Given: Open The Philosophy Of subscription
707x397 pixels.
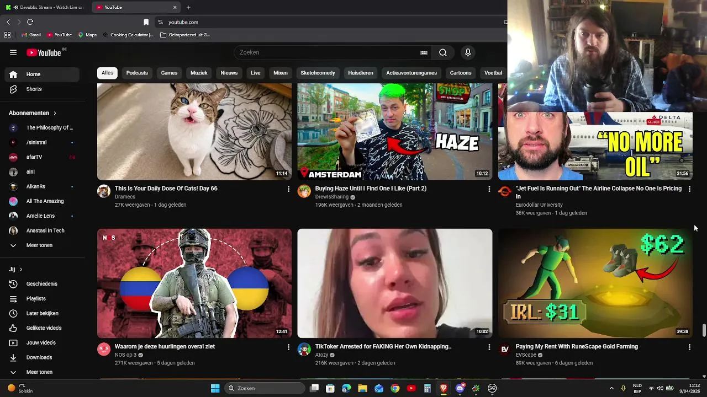Looking at the screenshot, I should (x=42, y=128).
